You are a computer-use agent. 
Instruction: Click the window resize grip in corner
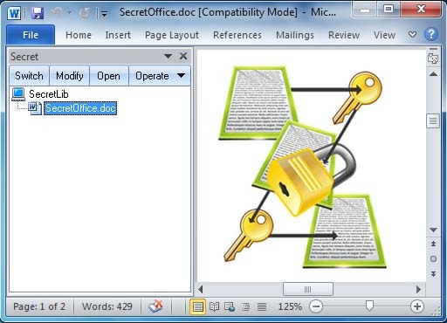[436, 312]
